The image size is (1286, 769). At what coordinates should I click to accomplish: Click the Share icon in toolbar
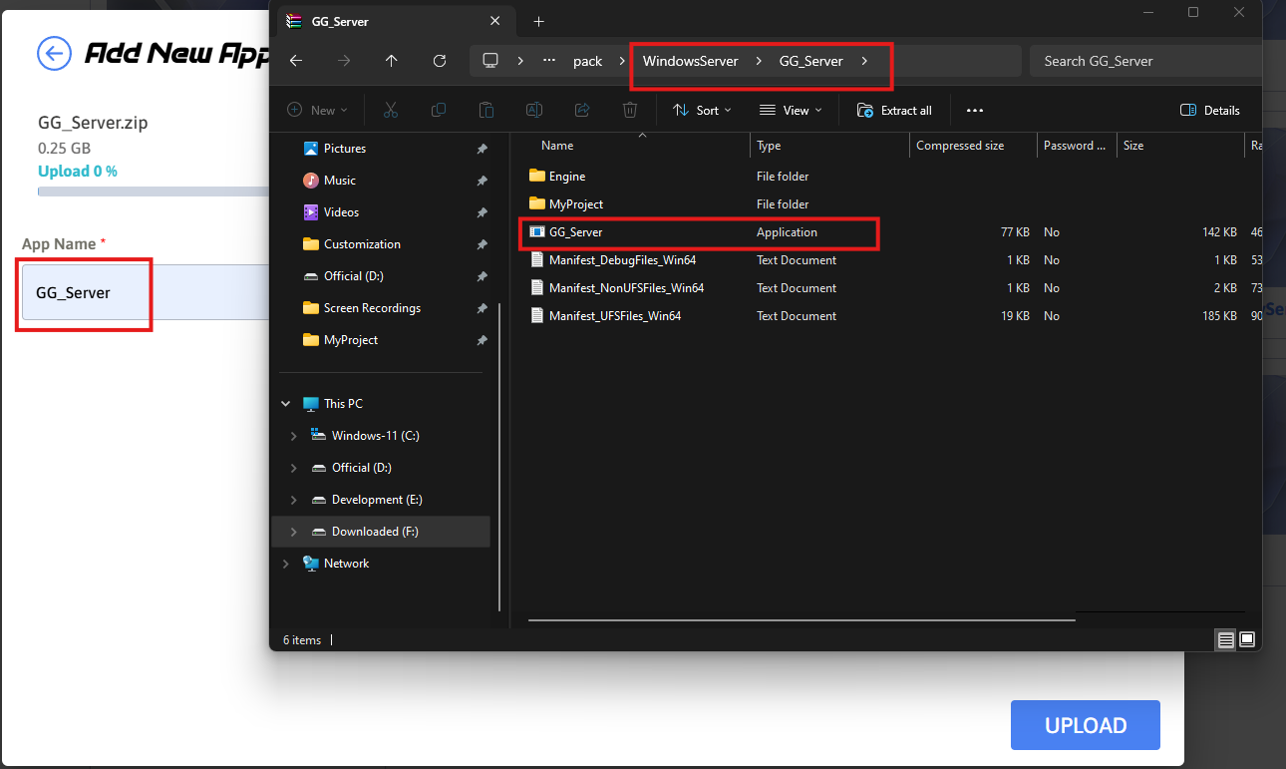click(582, 110)
